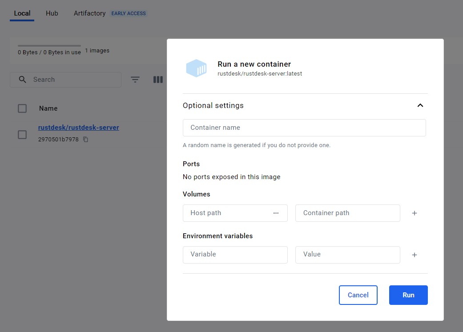Open the Artifactory tab
463x332 pixels.
(x=89, y=13)
